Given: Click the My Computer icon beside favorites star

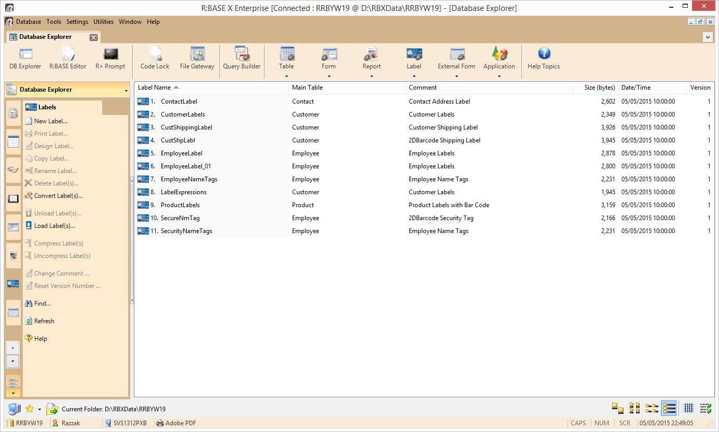Looking at the screenshot, I should pos(15,409).
